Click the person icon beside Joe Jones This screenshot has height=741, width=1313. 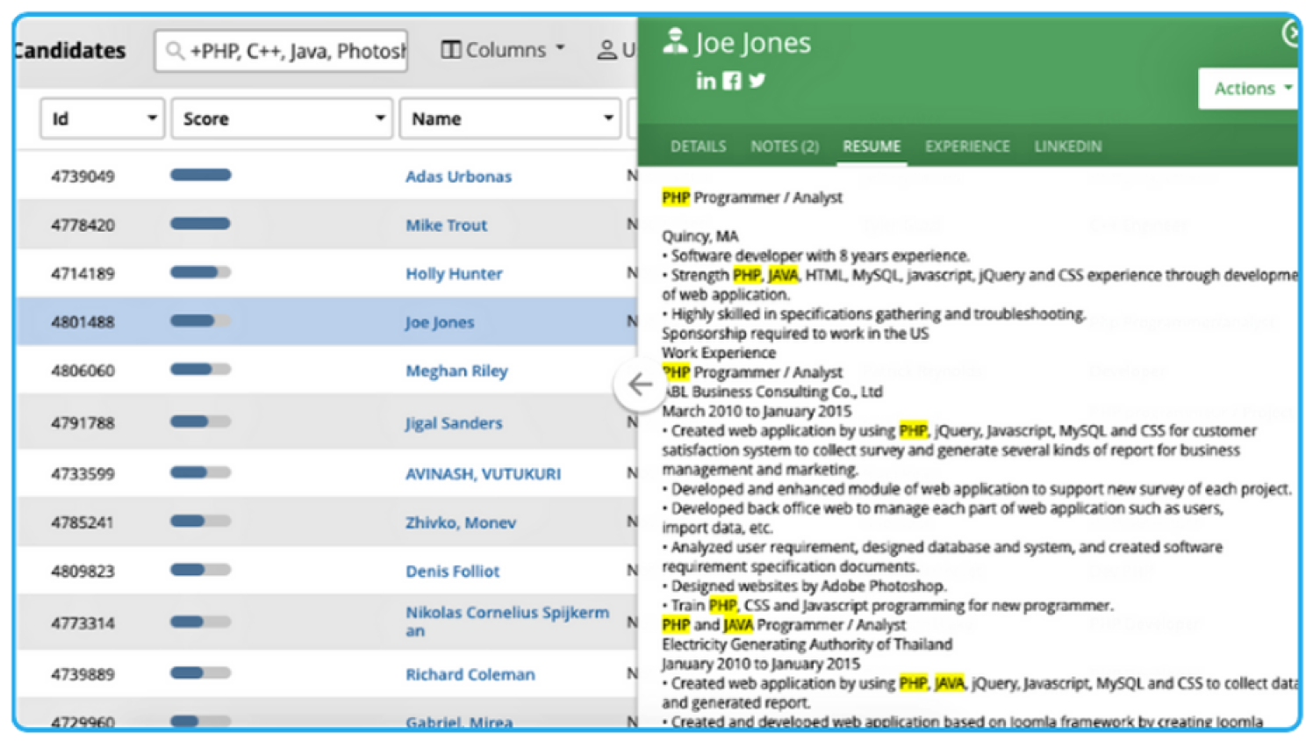click(x=674, y=41)
